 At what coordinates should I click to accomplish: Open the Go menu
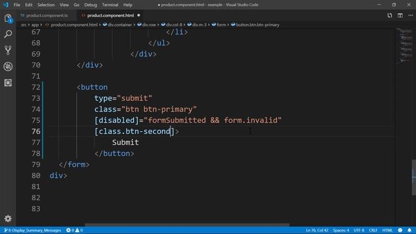(x=77, y=5)
